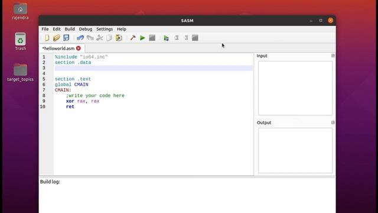Build the program with the hammer icon
The image size is (378, 213).
tap(133, 38)
